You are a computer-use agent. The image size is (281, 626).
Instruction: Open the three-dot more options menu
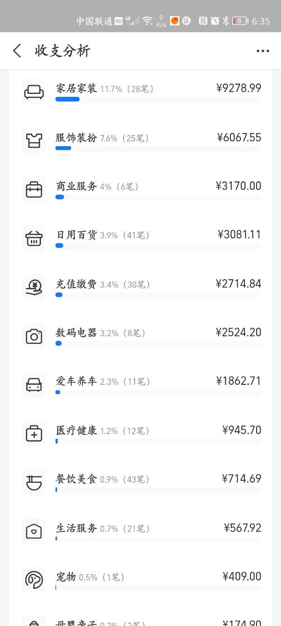(x=263, y=51)
